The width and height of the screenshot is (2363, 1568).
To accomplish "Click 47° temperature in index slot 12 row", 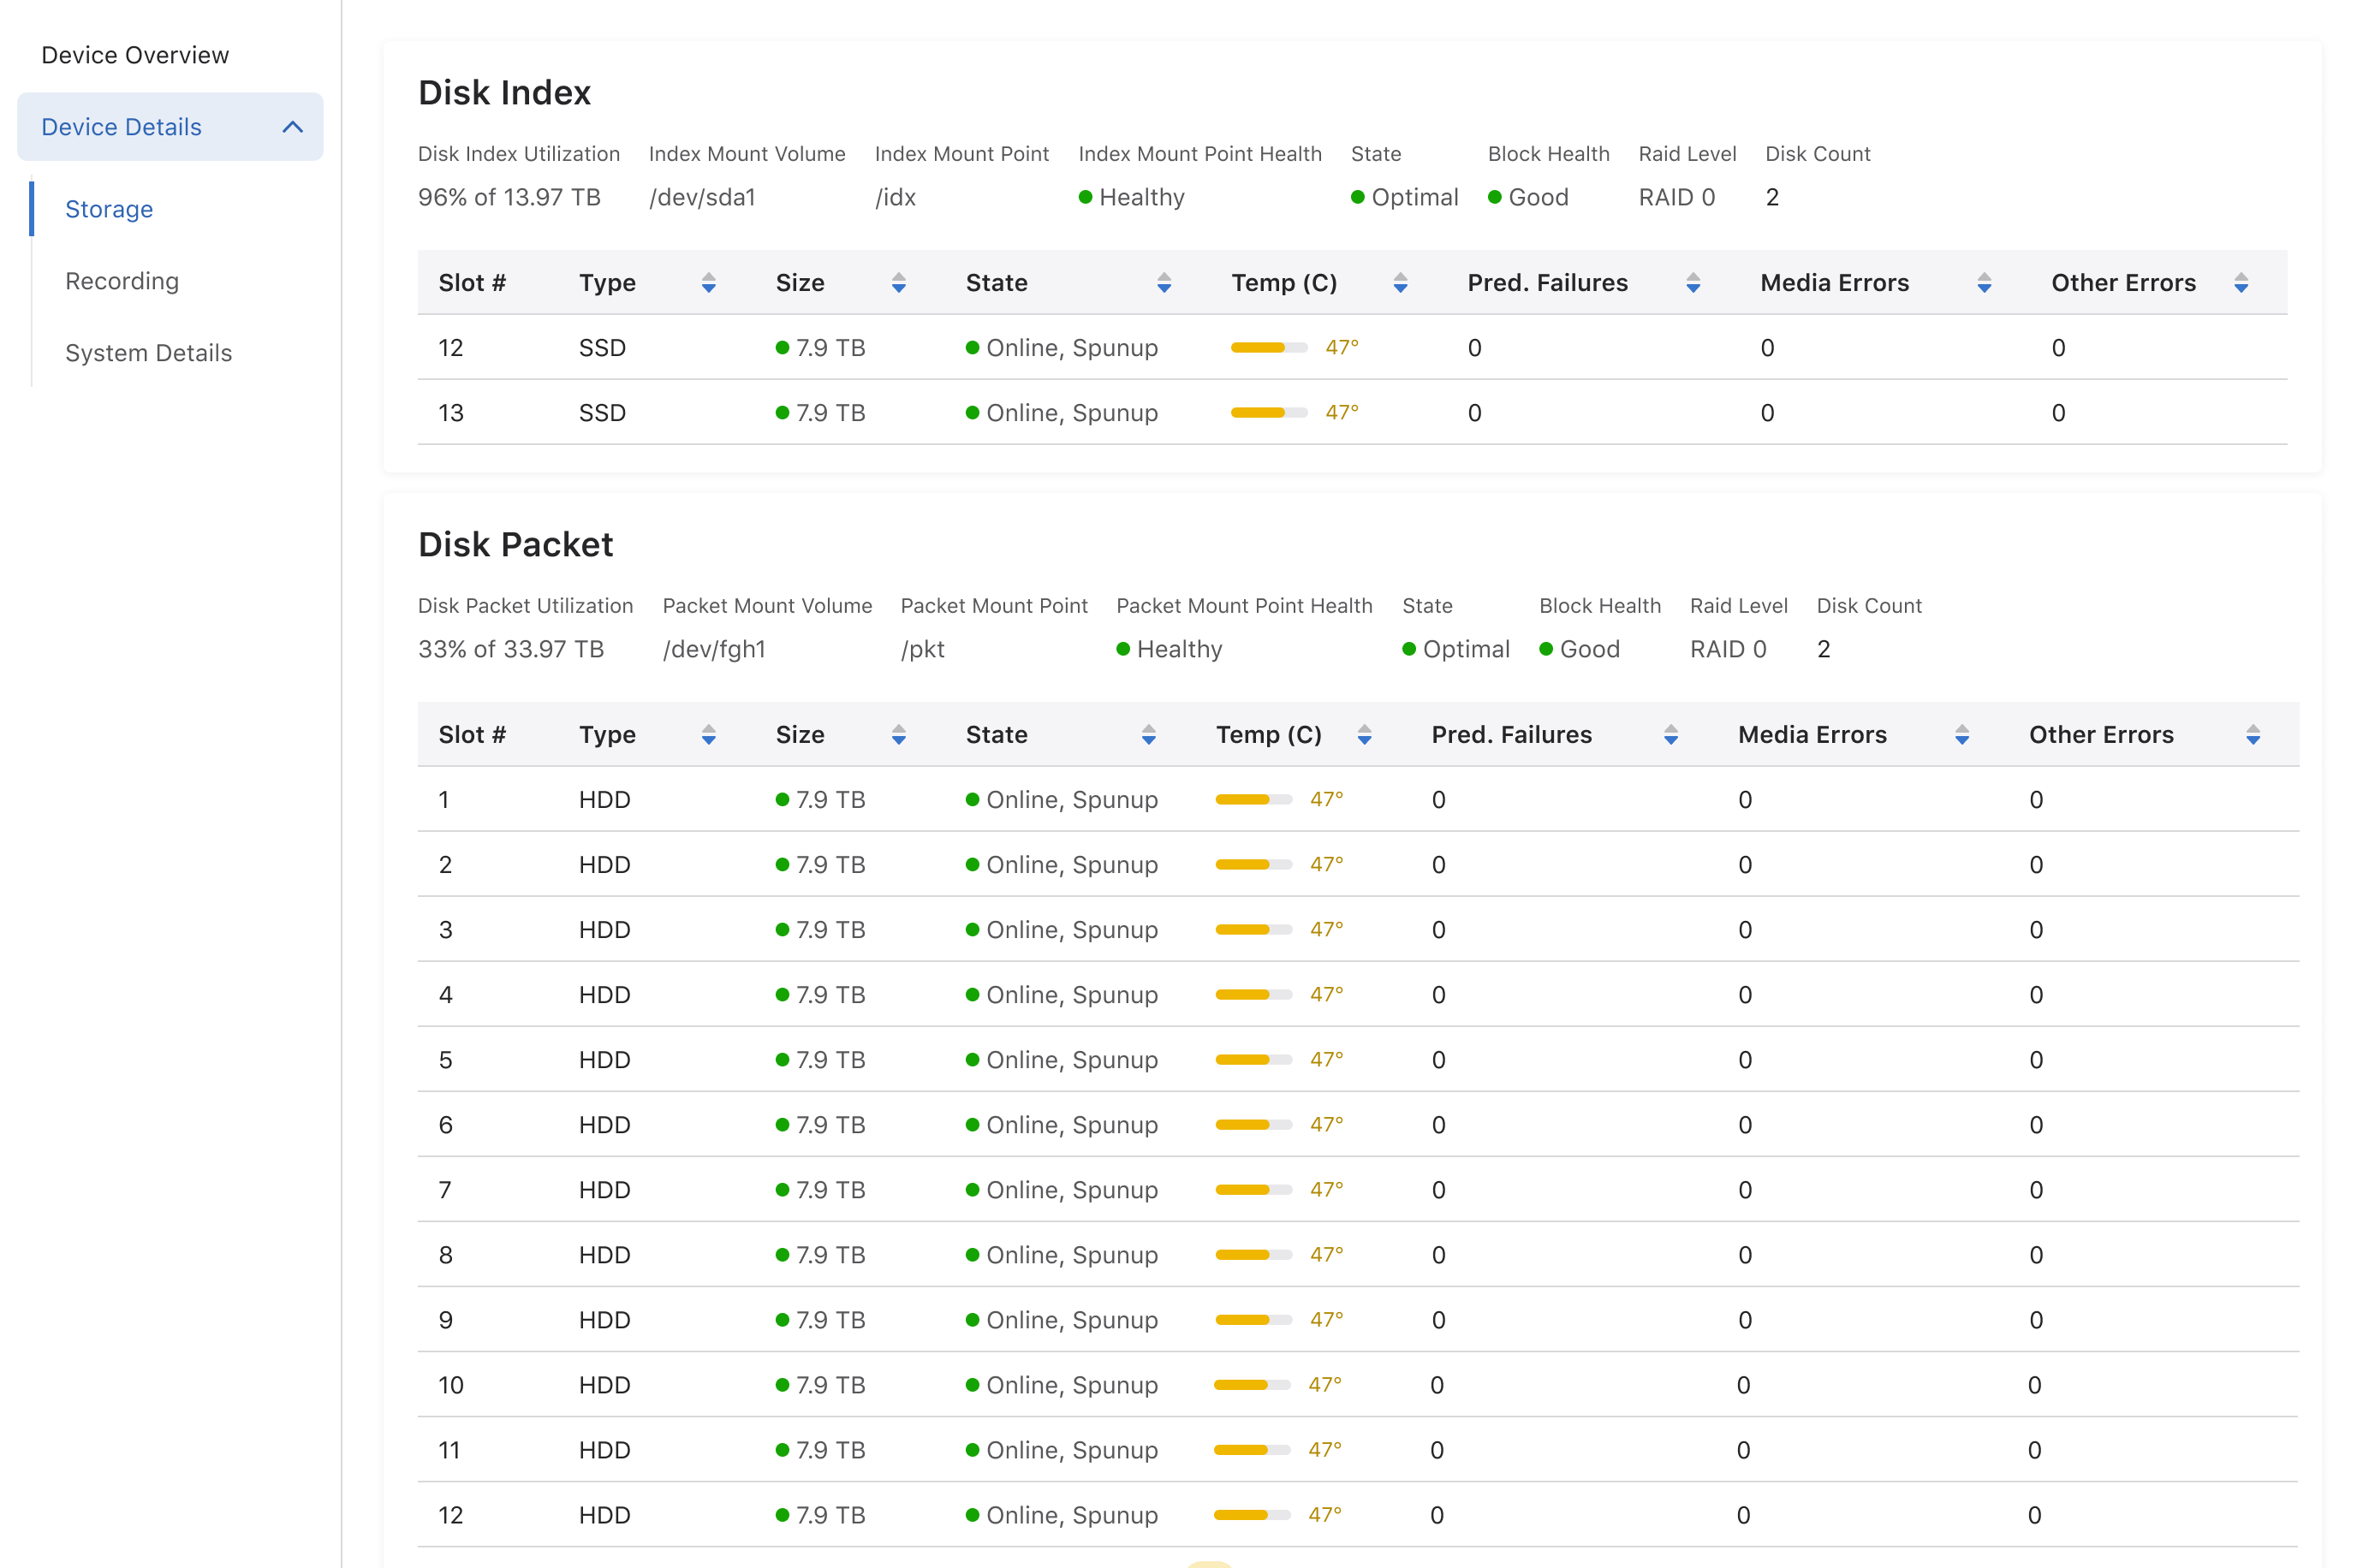I will [x=1341, y=348].
